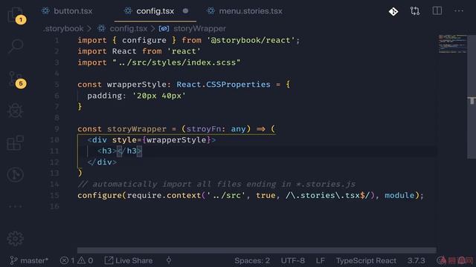Open the Extensions view
Viewport: 476px width, 267px height.
click(15, 143)
